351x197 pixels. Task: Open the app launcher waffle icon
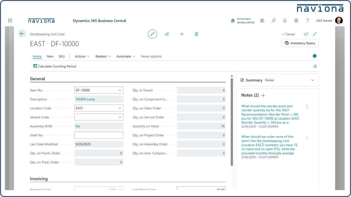[x=10, y=21]
